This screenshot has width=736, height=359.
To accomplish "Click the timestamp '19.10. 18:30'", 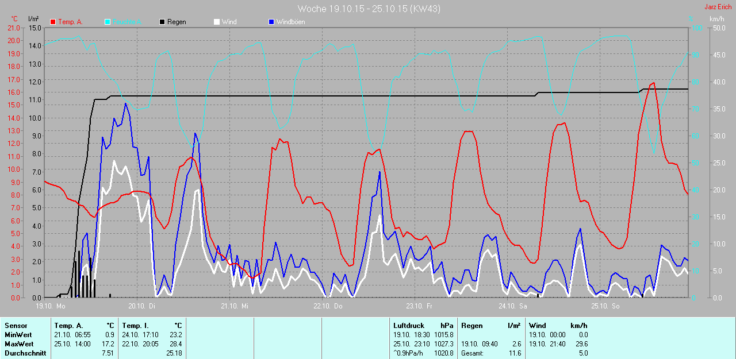I will point(412,335).
